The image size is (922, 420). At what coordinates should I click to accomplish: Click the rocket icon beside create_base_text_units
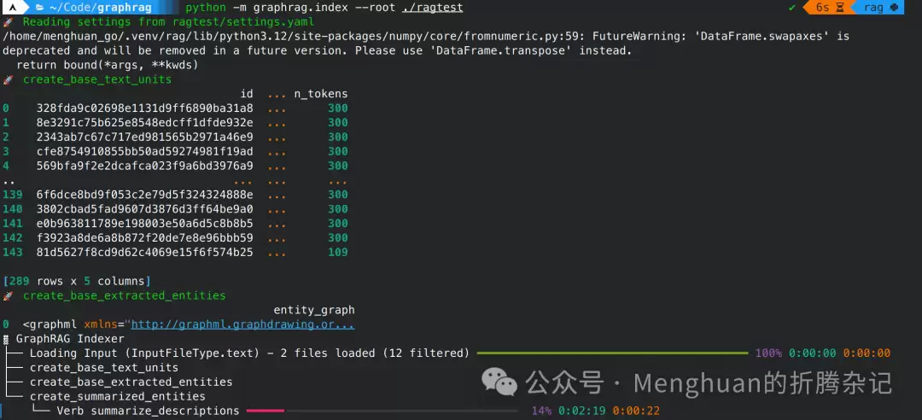click(8, 79)
